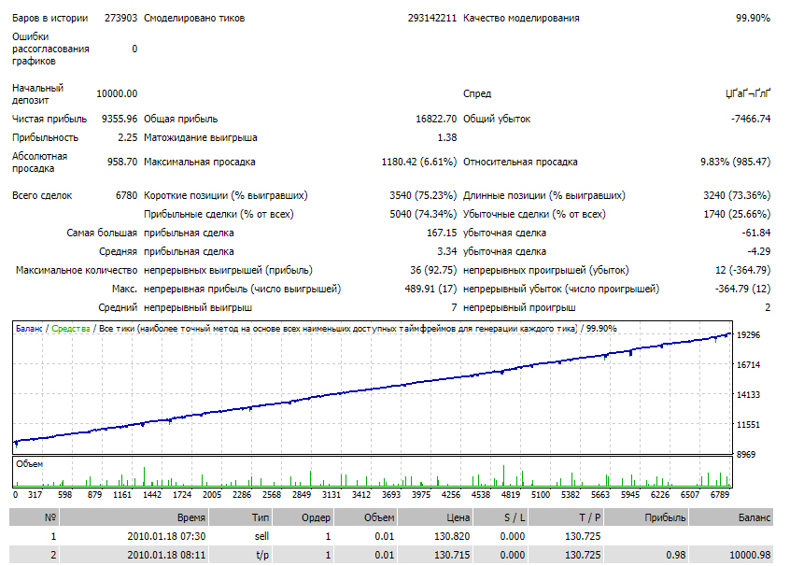Viewport: 804px width, 566px height.
Task: Select the net profit value 9355.96
Action: click(x=120, y=119)
